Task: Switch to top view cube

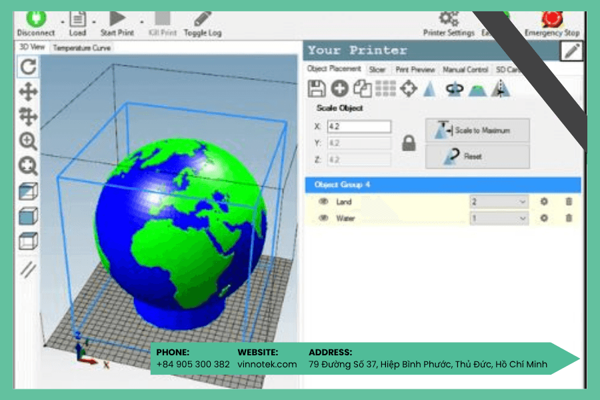Action: pyautogui.click(x=28, y=241)
